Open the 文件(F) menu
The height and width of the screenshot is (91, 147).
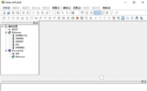(6, 8)
